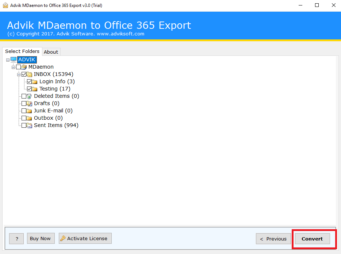Click the MDaemon mailbox icon
The image size is (341, 254).
24,67
